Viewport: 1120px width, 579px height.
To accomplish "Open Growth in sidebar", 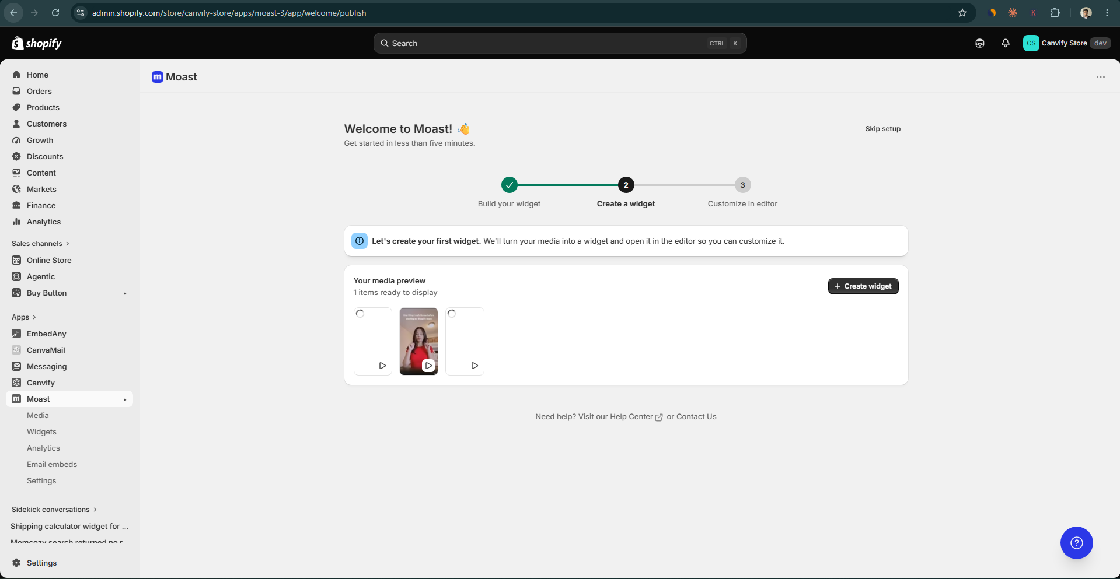I will coord(40,140).
